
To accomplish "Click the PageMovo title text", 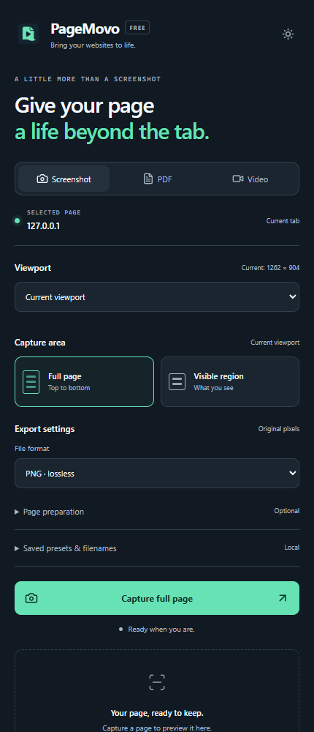I will (85, 29).
